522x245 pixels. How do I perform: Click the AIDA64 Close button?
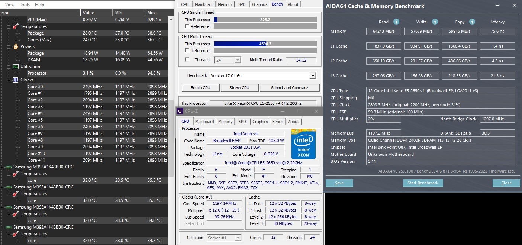point(506,183)
